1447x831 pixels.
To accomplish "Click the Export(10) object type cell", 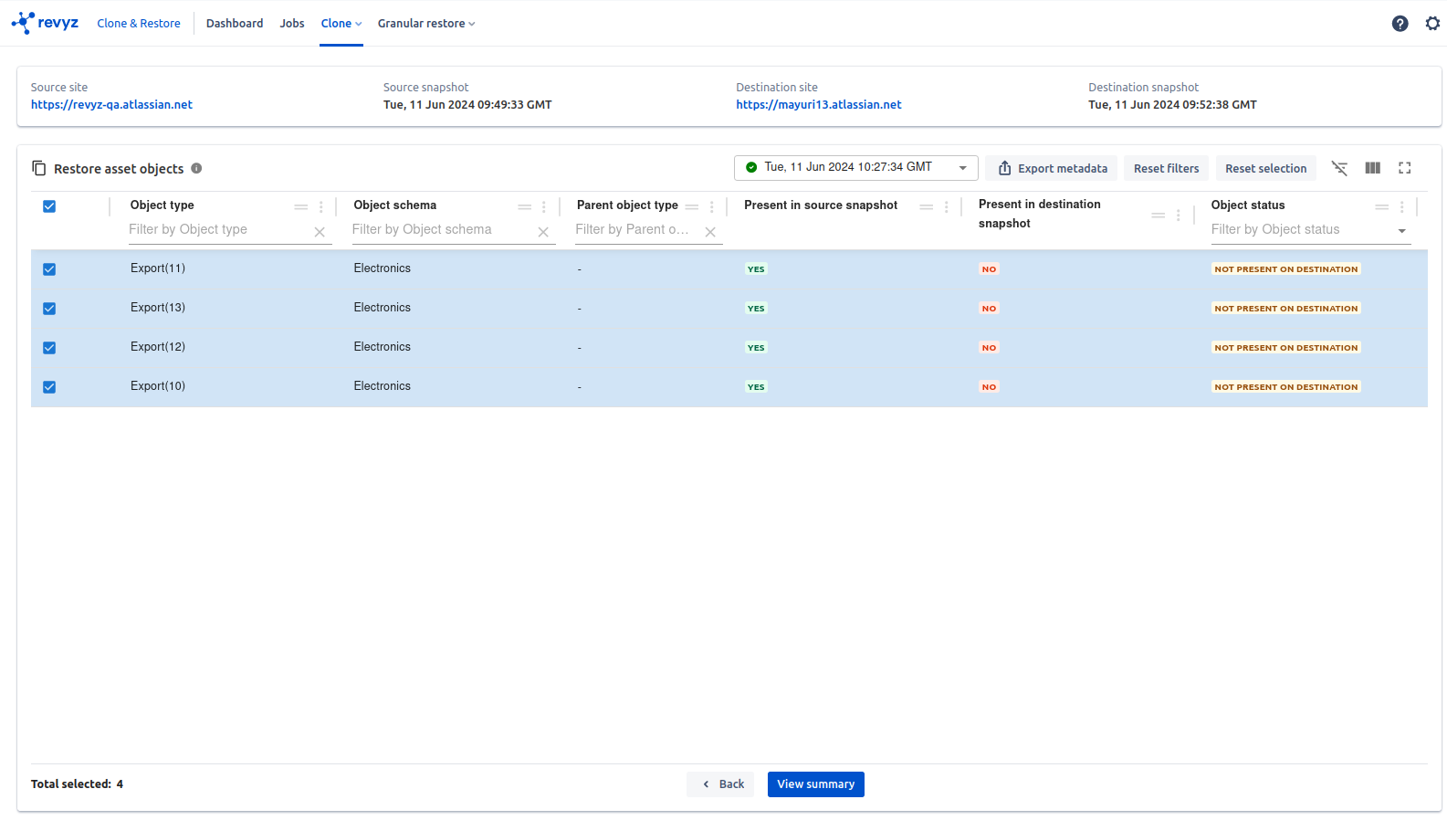I will click(x=158, y=386).
